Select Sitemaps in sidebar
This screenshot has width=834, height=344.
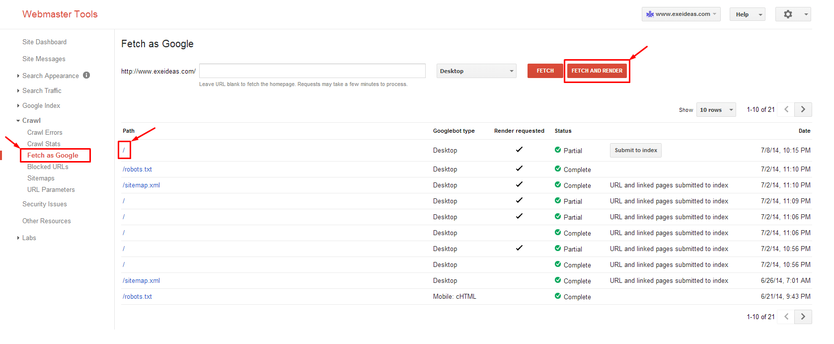click(x=41, y=178)
